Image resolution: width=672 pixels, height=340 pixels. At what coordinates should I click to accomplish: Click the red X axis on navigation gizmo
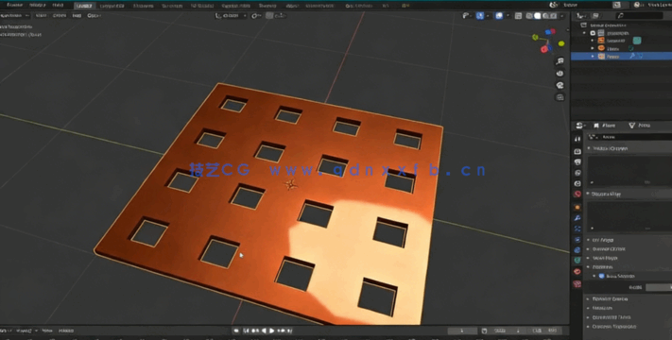pyautogui.click(x=544, y=49)
